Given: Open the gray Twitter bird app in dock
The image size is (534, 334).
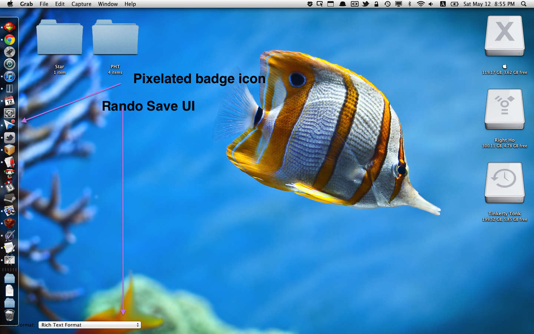Looking at the screenshot, I should point(10,138).
